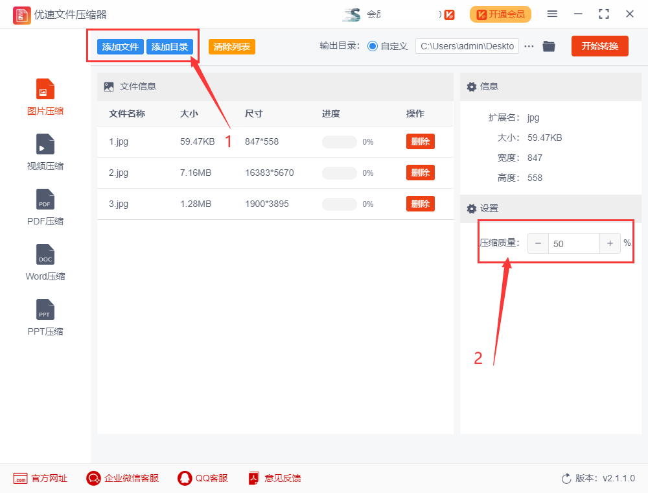Click 添加文件 to add files
Image resolution: width=648 pixels, height=493 pixels.
click(119, 46)
